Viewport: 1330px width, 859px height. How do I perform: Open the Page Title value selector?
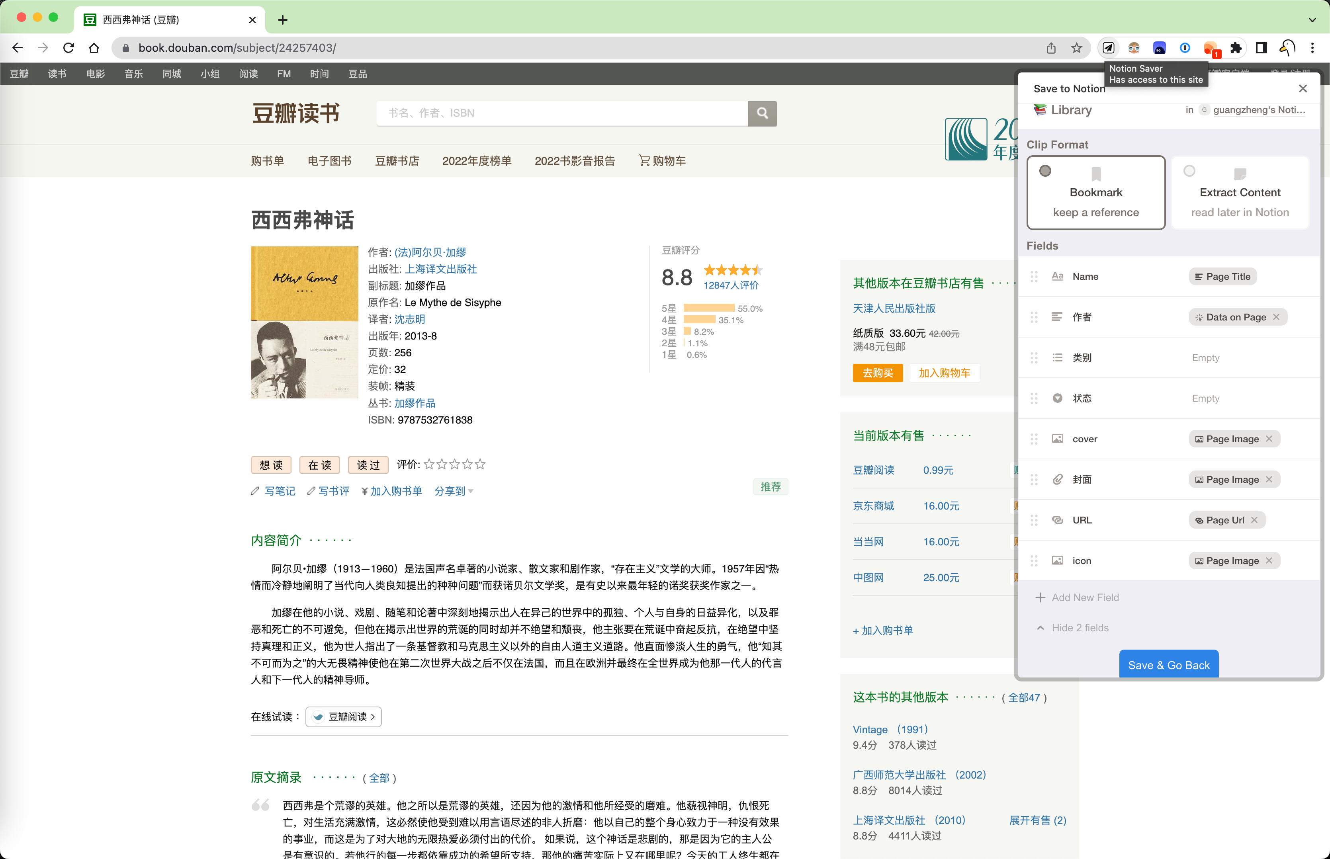pyautogui.click(x=1222, y=277)
